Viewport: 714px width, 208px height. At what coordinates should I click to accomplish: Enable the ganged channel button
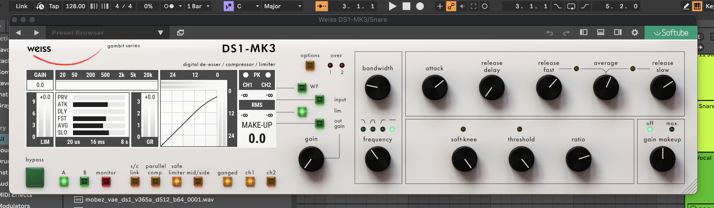[x=228, y=182]
